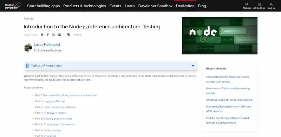Open Part 1: Overview of the Node.js reference architecture
The height and width of the screenshot is (137, 281).
pyautogui.click(x=70, y=95)
